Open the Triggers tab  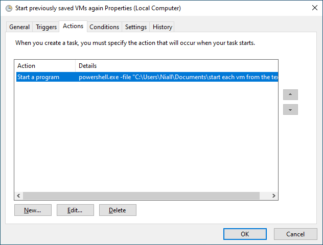(x=46, y=27)
